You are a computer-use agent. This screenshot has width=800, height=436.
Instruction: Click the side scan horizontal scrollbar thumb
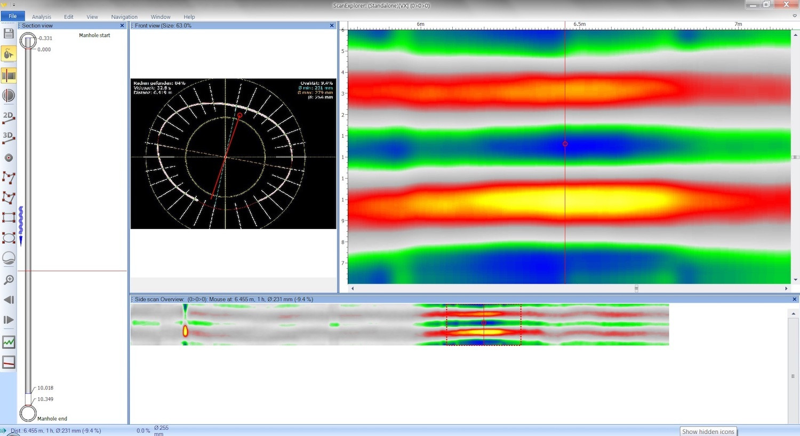click(x=636, y=288)
